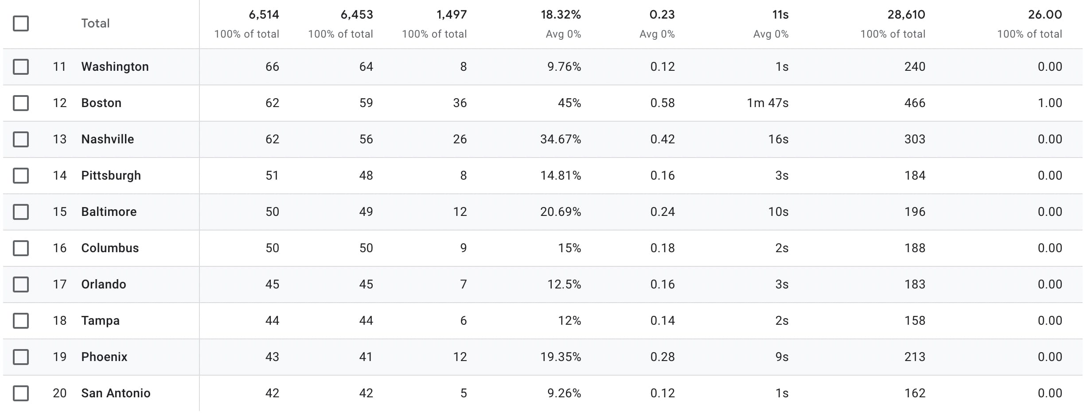
Task: Select the Washington row checkbox
Action: coord(21,67)
